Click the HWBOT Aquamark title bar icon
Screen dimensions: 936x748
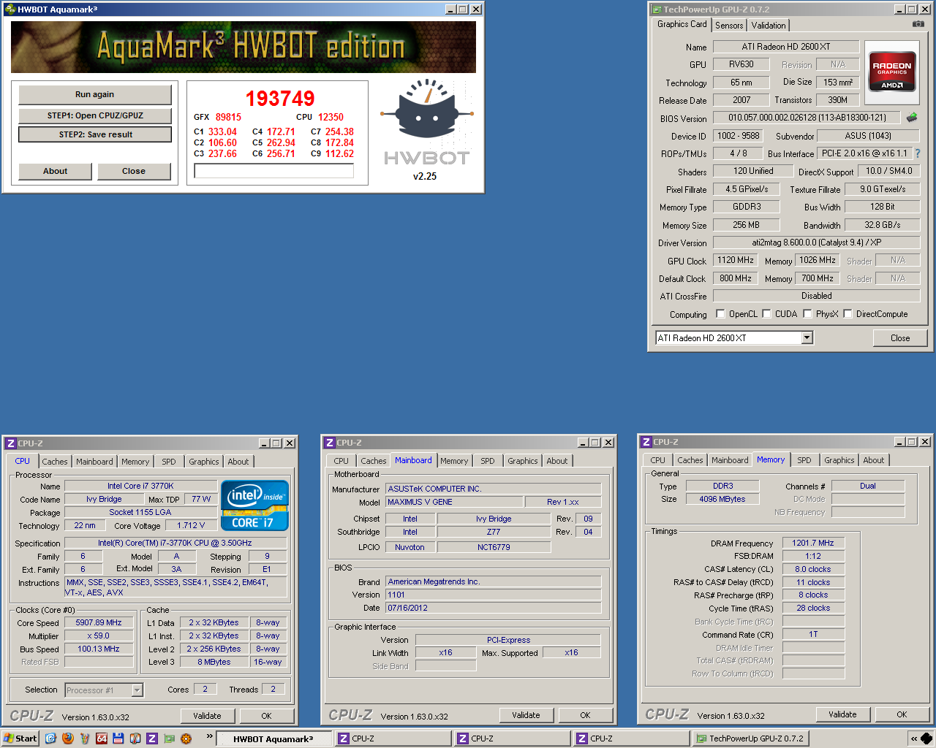pyautogui.click(x=10, y=9)
